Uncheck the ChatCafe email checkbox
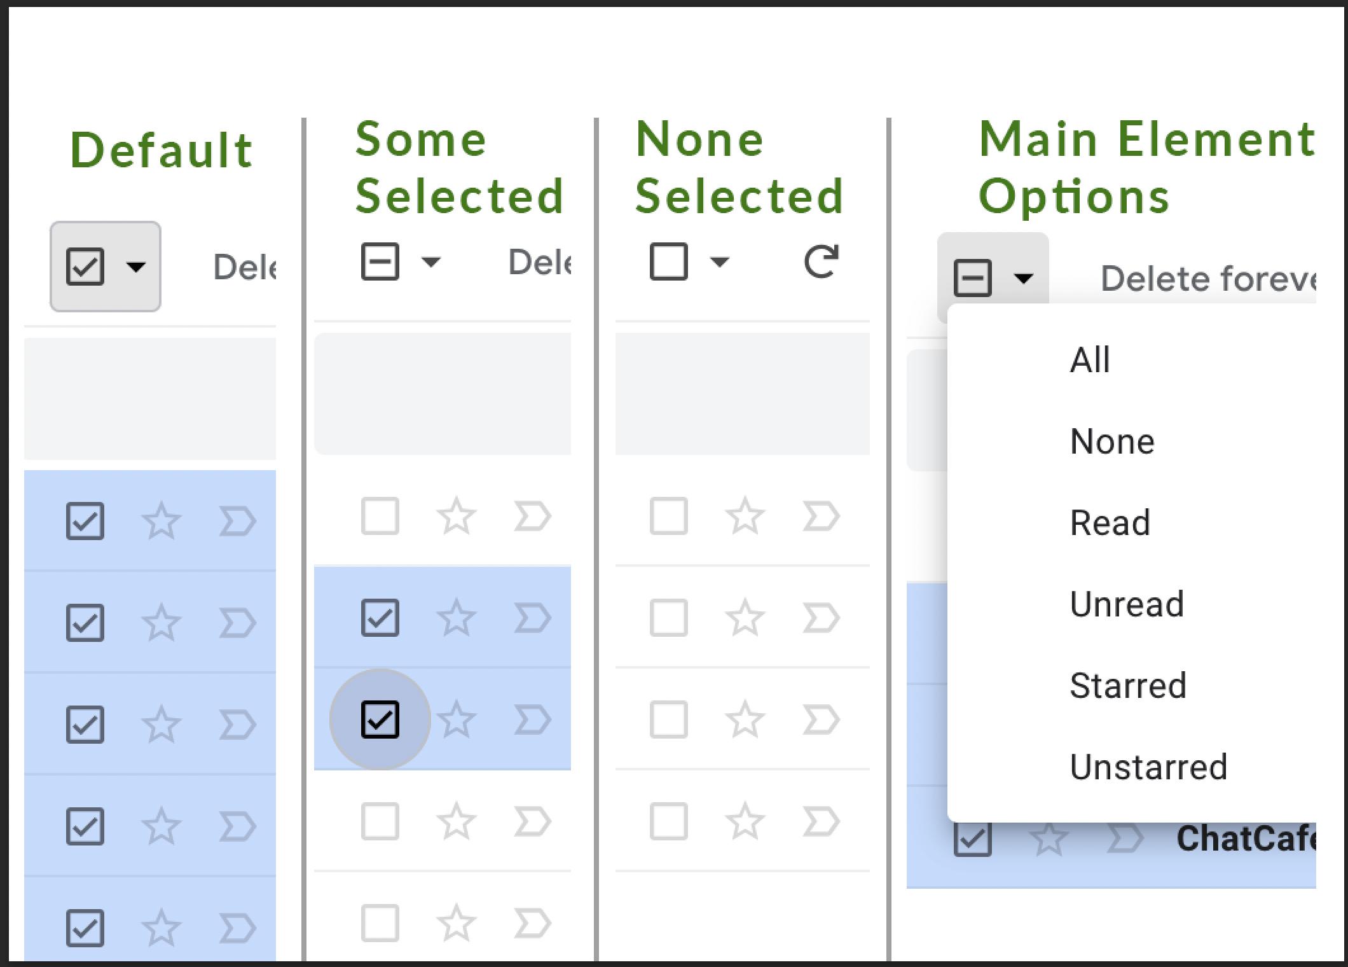Image resolution: width=1348 pixels, height=967 pixels. click(973, 839)
